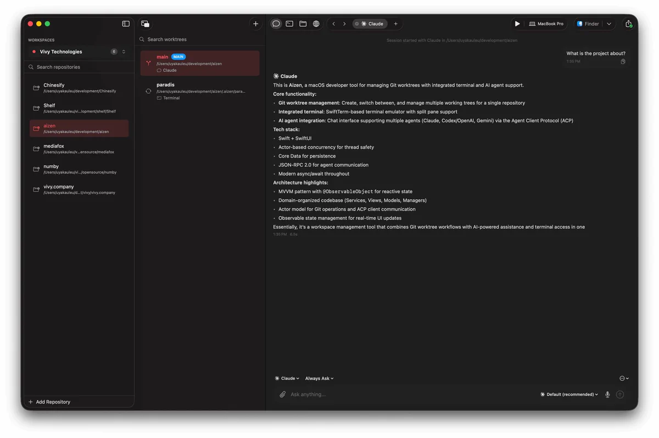This screenshot has width=659, height=438.
Task: Attach a file with paperclip icon
Action: point(282,394)
